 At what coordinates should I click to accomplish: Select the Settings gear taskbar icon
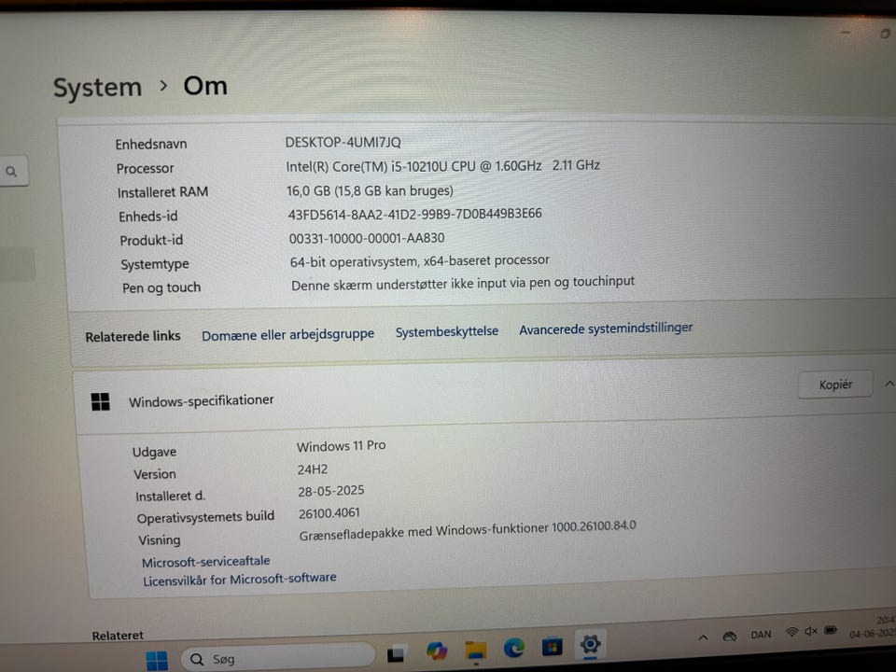[x=590, y=645]
